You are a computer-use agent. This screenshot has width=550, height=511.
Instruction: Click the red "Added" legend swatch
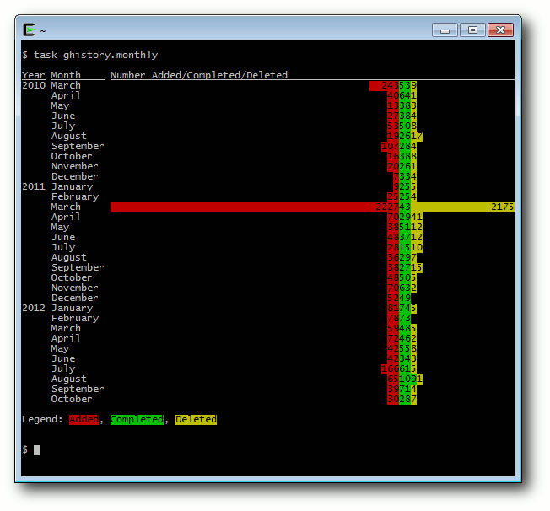(84, 419)
